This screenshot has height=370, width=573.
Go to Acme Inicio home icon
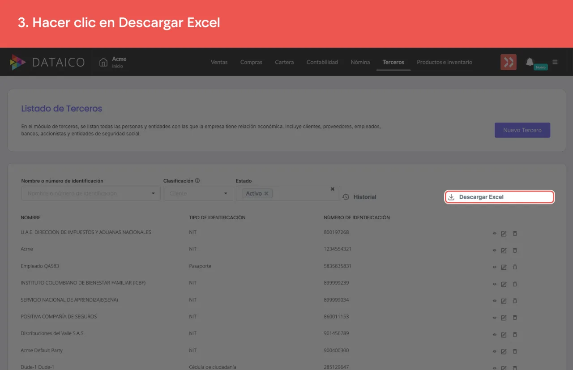(x=103, y=62)
